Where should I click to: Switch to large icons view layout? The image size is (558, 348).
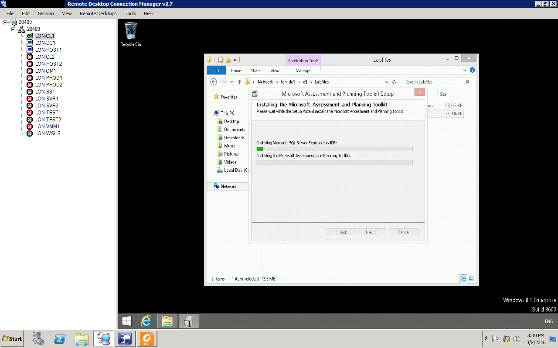pyautogui.click(x=471, y=279)
